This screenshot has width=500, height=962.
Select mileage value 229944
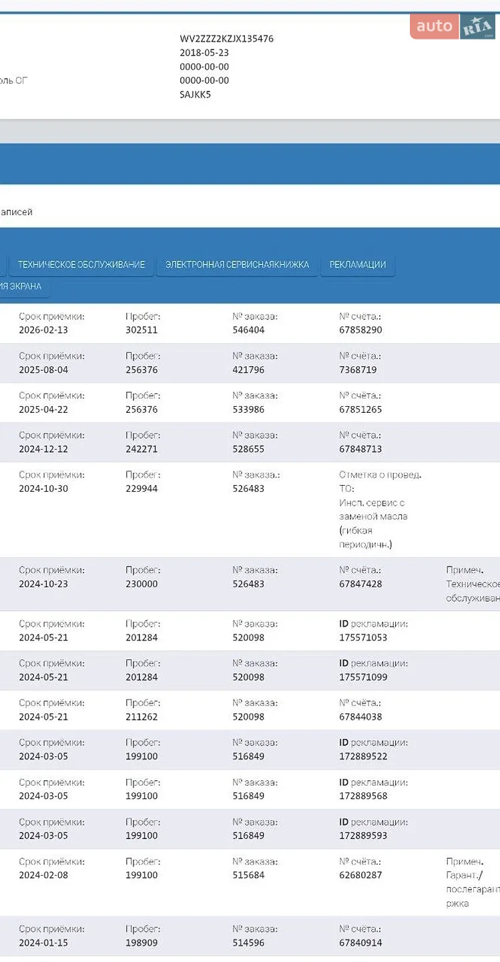[142, 488]
